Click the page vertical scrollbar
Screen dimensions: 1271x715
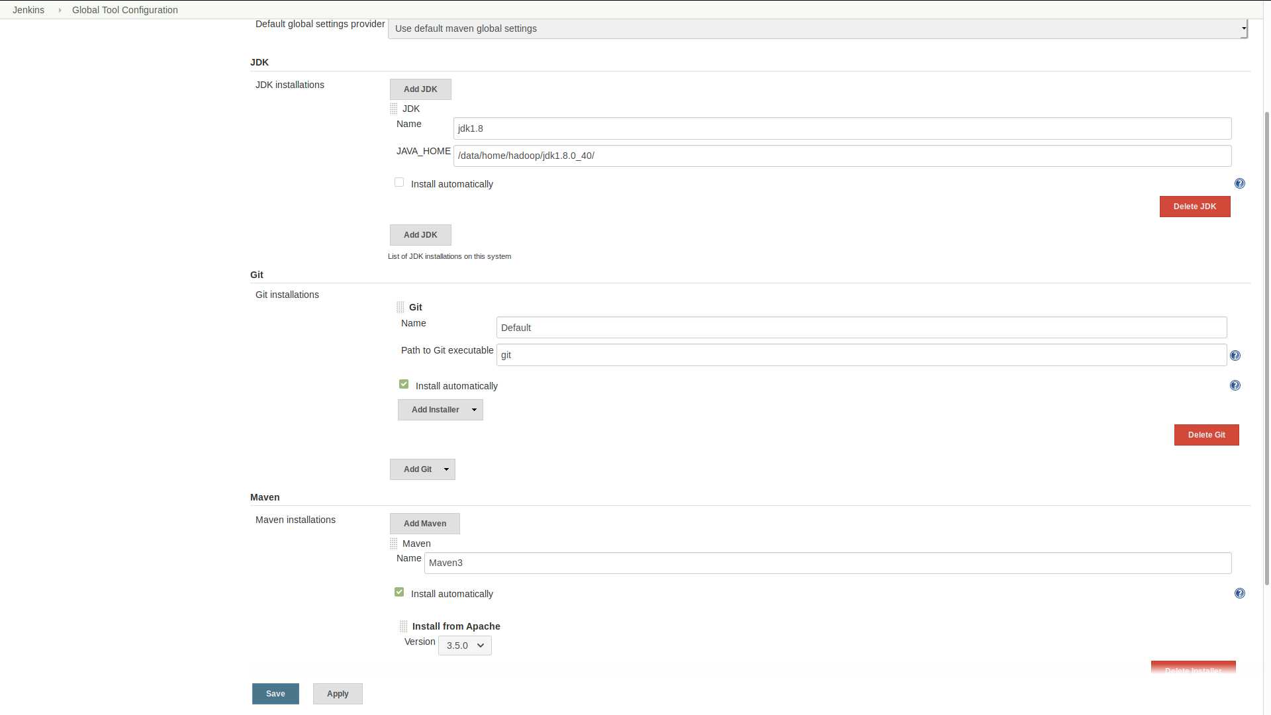1267,348
